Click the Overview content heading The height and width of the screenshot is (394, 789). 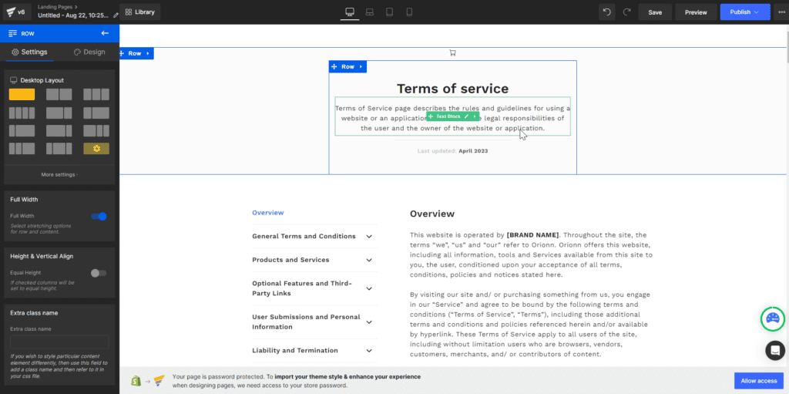432,214
